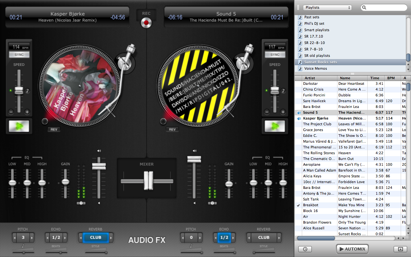Click left arrow of right deck echo beats
Screen dimensions: 411x257
point(215,238)
